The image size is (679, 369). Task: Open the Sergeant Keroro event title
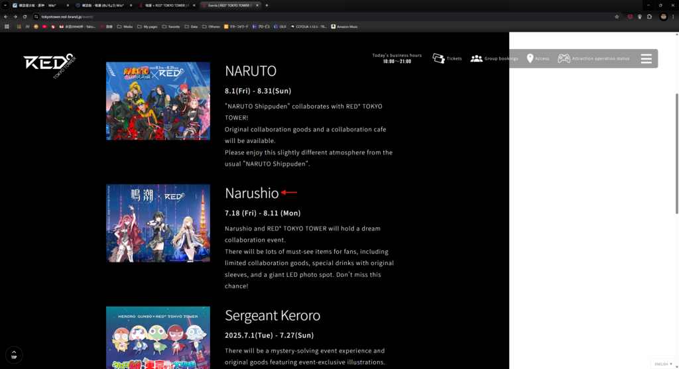pos(273,315)
